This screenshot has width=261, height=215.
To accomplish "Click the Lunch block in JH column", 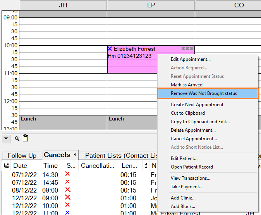I will pyautogui.click(x=63, y=122).
